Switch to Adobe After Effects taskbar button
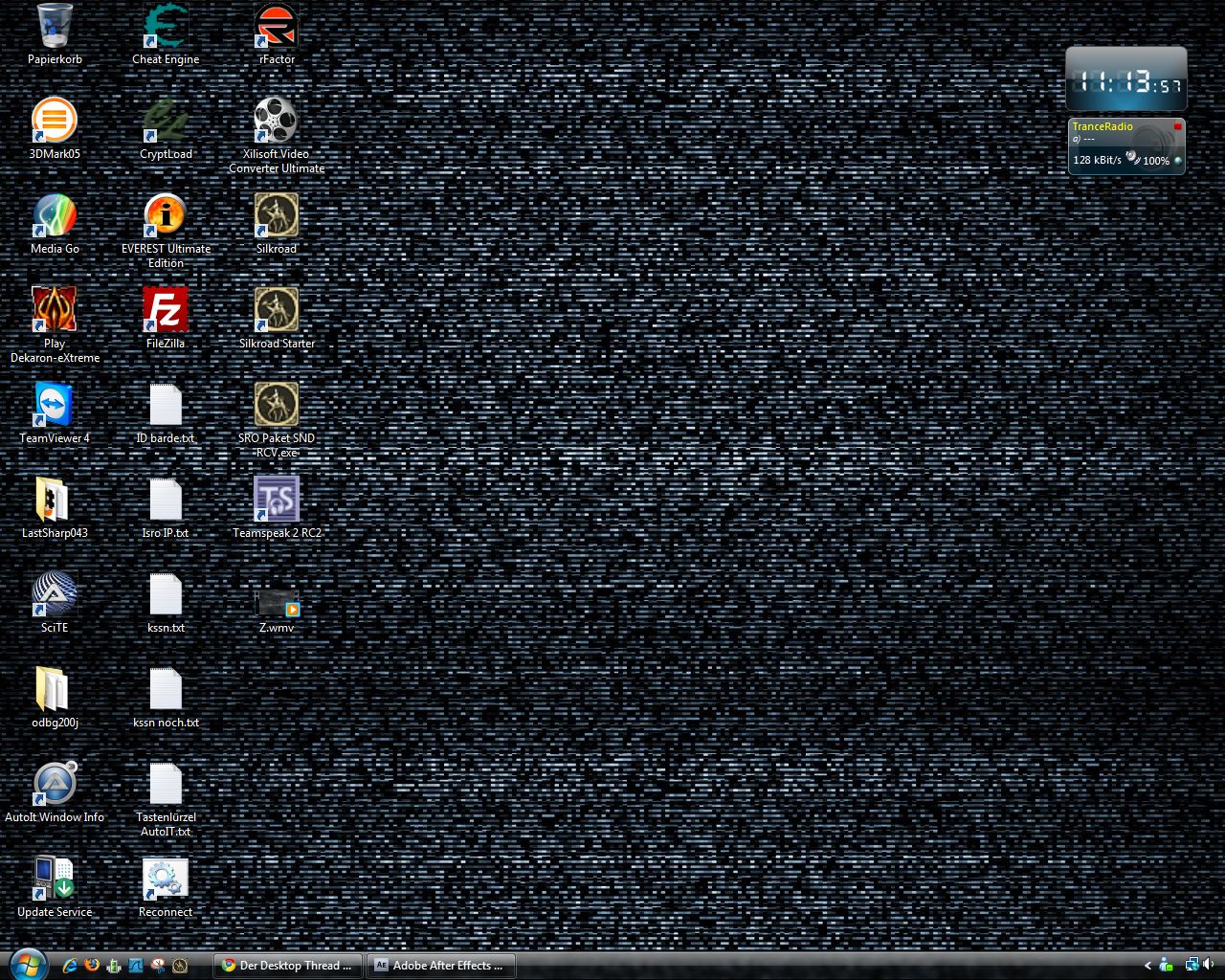This screenshot has width=1225, height=980. click(440, 966)
